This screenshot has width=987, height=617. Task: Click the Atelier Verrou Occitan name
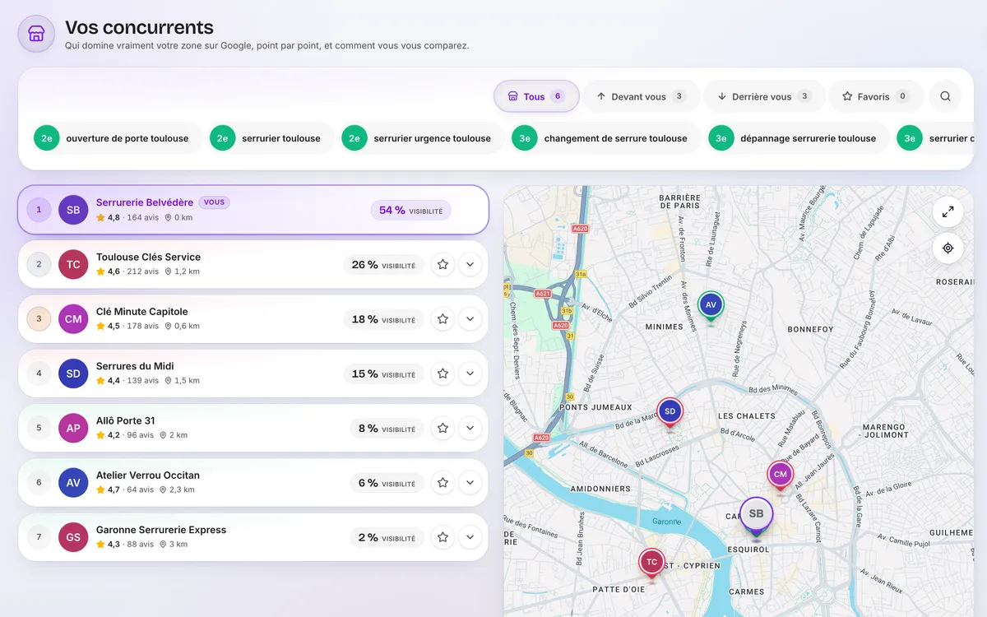(148, 475)
